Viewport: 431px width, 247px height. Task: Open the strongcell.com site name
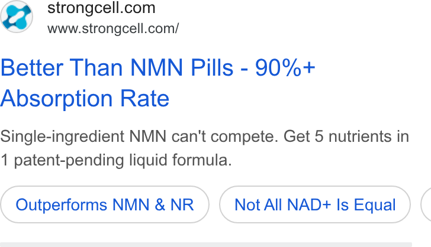click(x=101, y=8)
